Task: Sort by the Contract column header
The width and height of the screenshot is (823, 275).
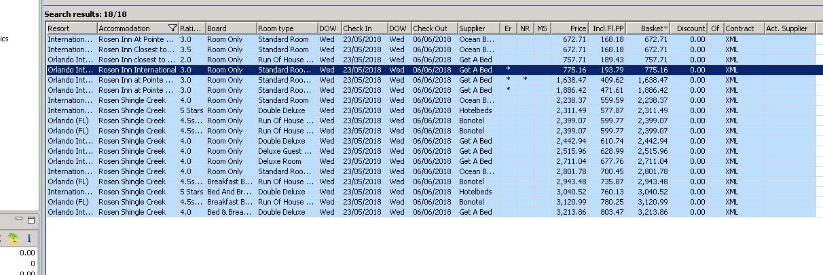Action: [x=744, y=28]
